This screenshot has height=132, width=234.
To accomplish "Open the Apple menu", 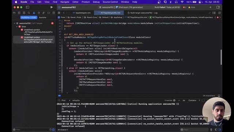I will point(16,2).
